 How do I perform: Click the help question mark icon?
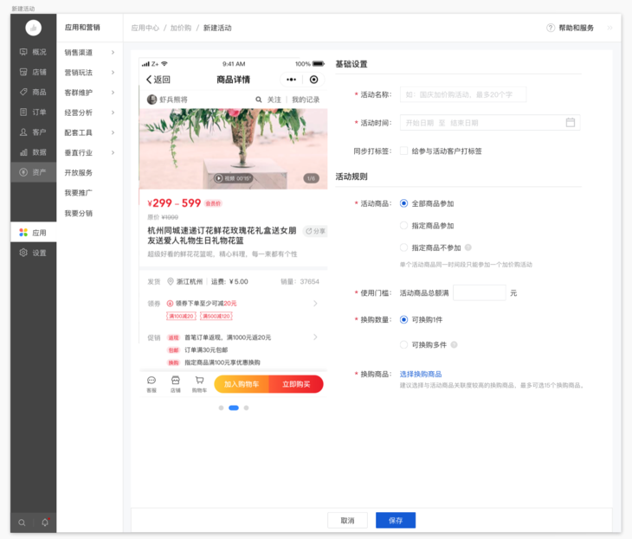(x=551, y=28)
